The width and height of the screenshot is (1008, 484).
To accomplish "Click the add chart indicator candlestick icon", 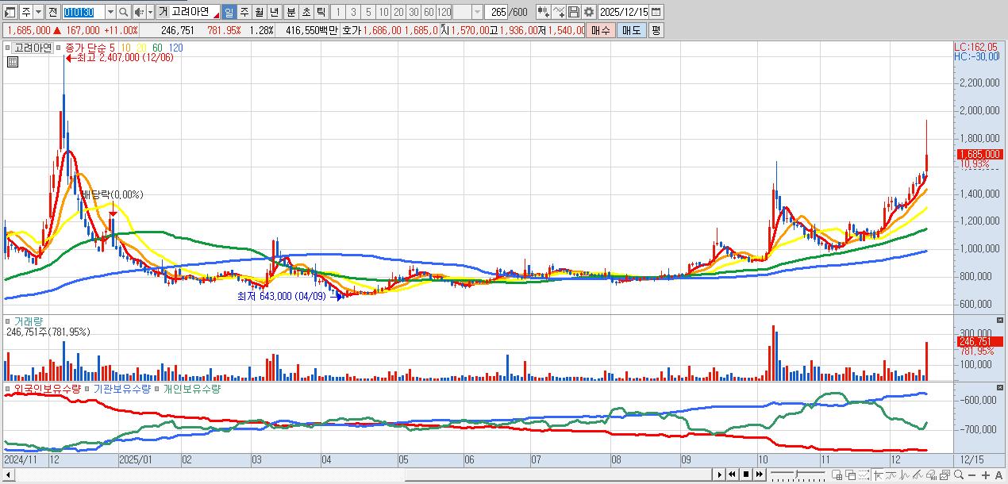I will click(543, 12).
